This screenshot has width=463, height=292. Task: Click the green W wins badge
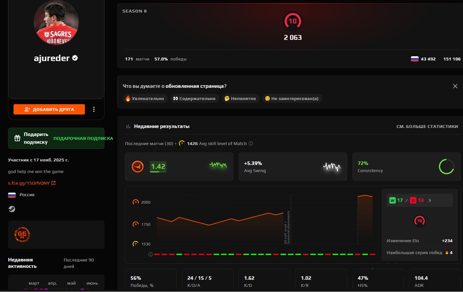coord(392,200)
